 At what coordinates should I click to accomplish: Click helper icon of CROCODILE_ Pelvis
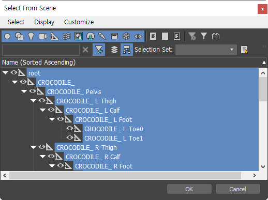tap(40, 91)
